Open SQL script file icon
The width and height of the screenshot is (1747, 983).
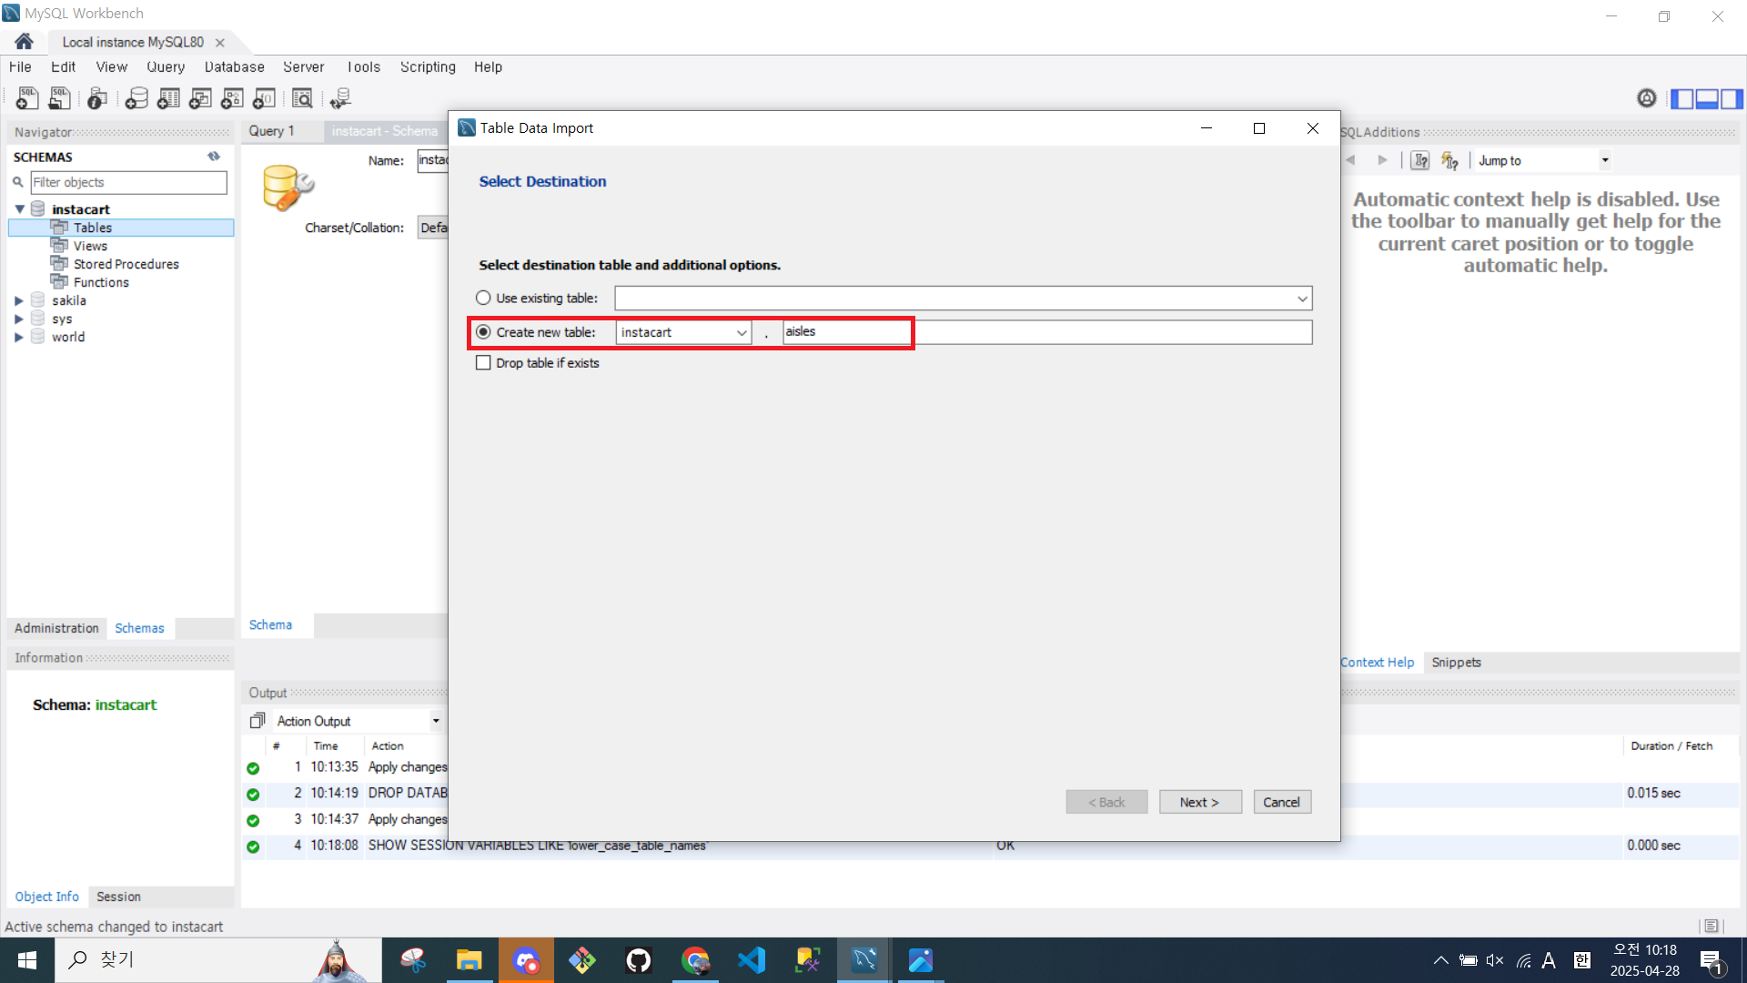click(60, 98)
